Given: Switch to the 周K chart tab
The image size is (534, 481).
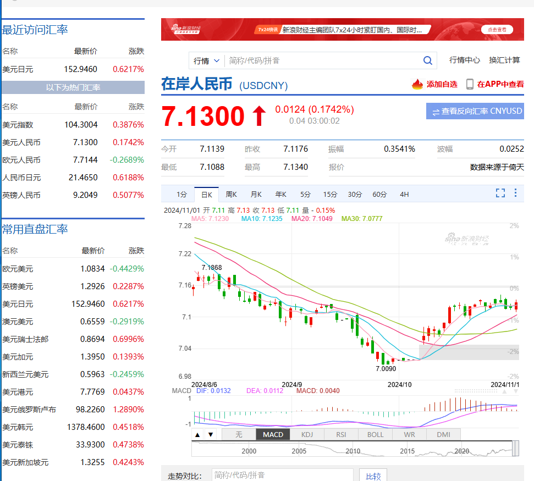Looking at the screenshot, I should pyautogui.click(x=231, y=195).
